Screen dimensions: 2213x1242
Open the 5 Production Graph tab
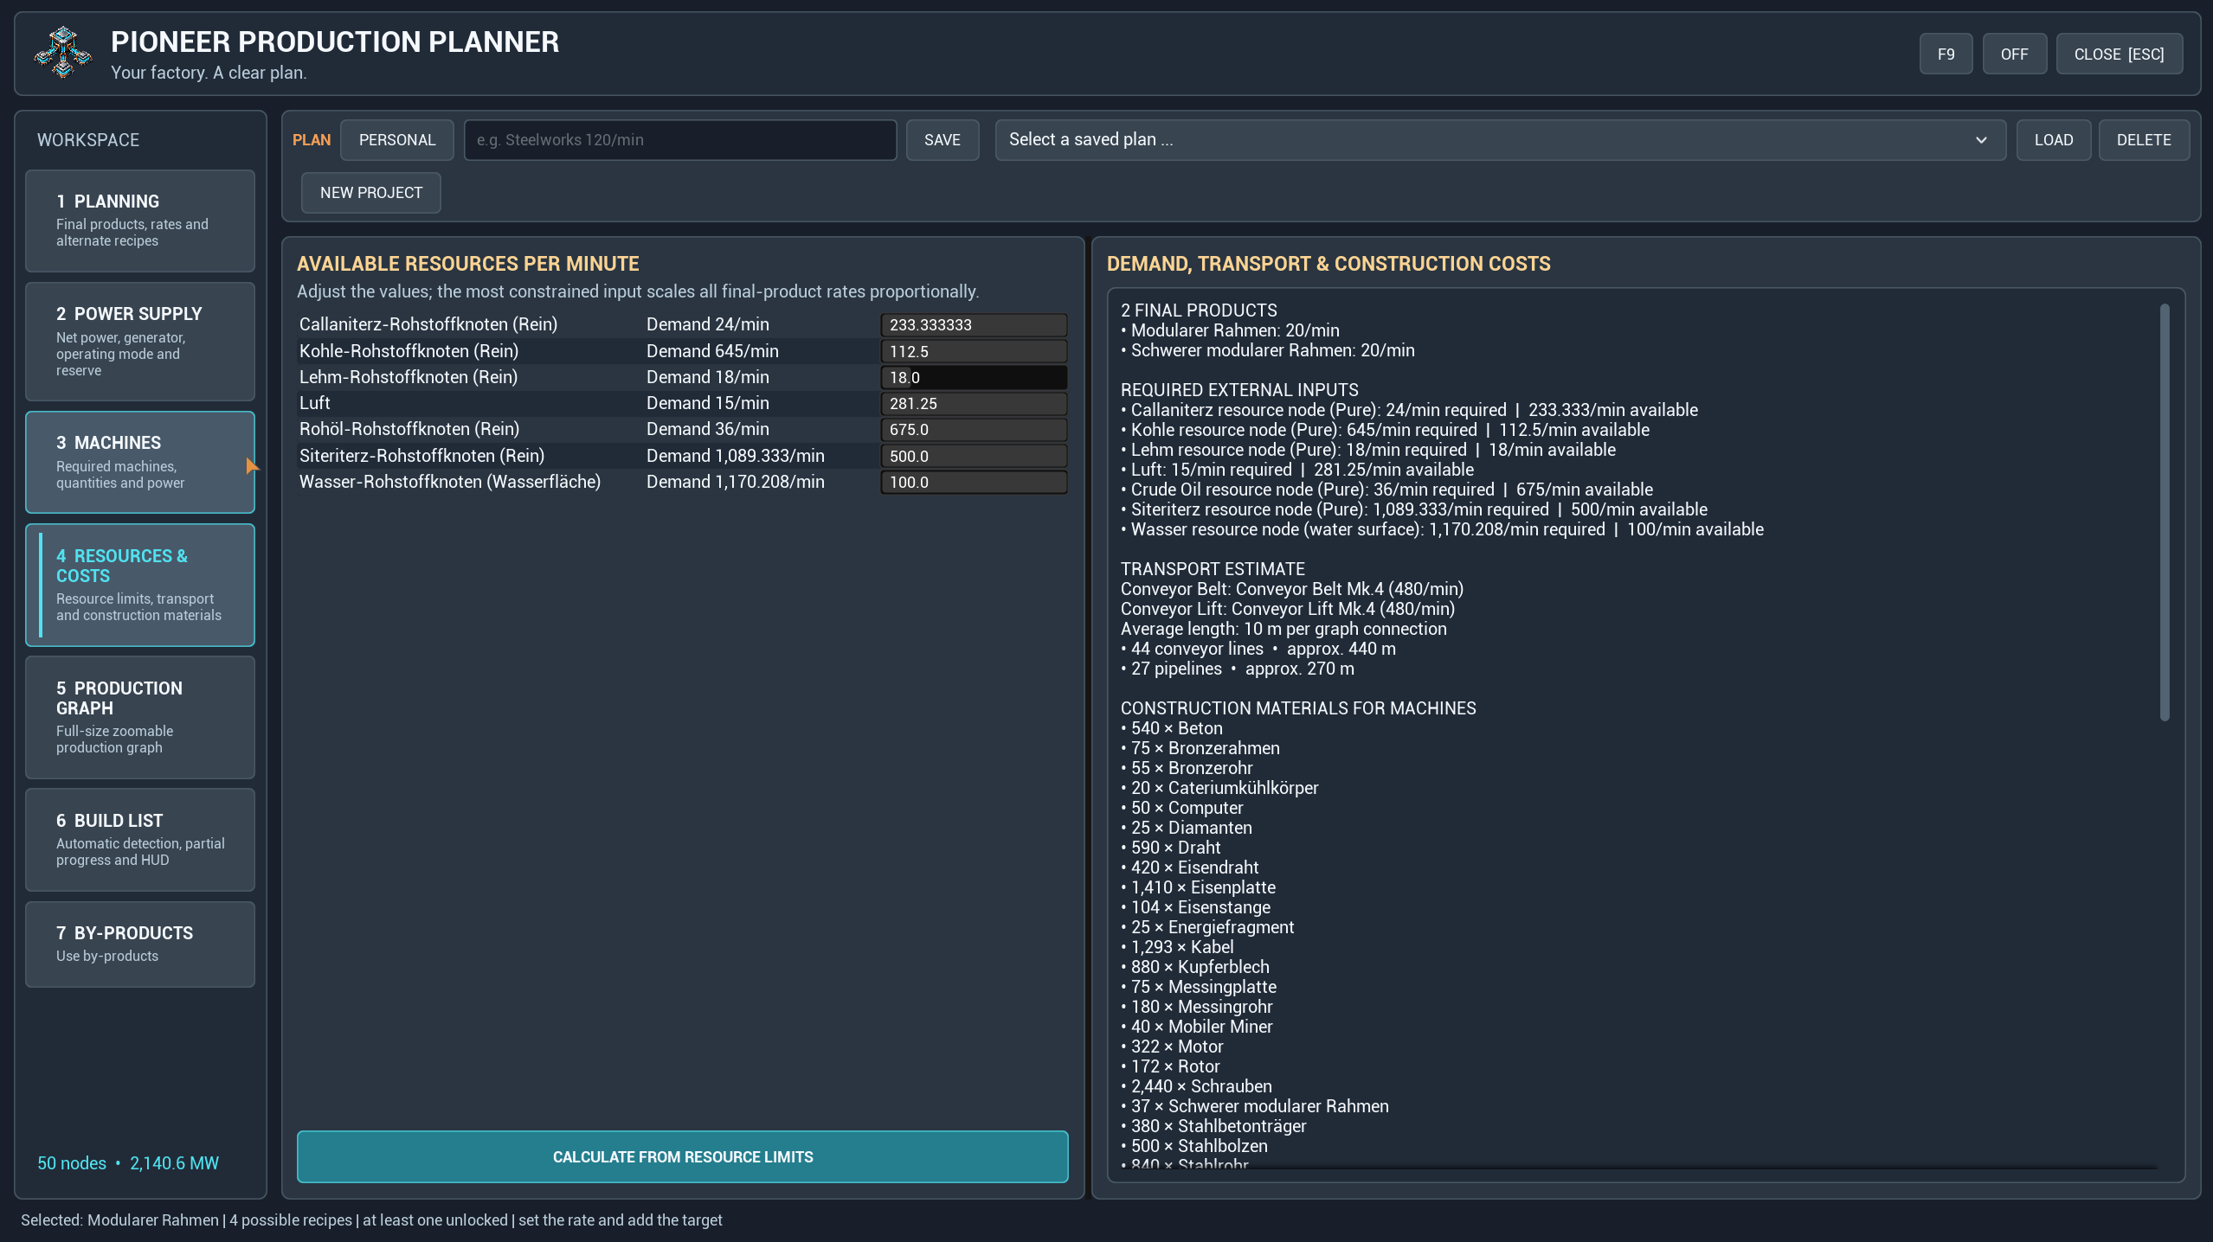pyautogui.click(x=140, y=717)
